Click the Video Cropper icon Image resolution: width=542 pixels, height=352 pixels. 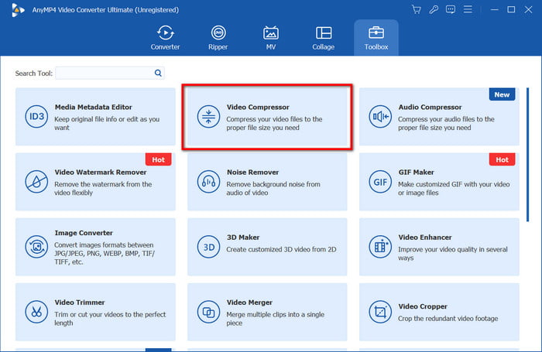pos(380,312)
